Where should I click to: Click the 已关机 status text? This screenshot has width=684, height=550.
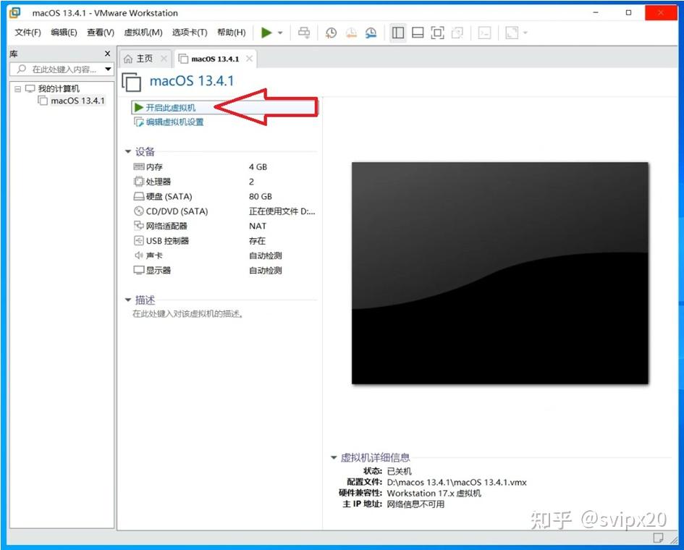pyautogui.click(x=399, y=472)
